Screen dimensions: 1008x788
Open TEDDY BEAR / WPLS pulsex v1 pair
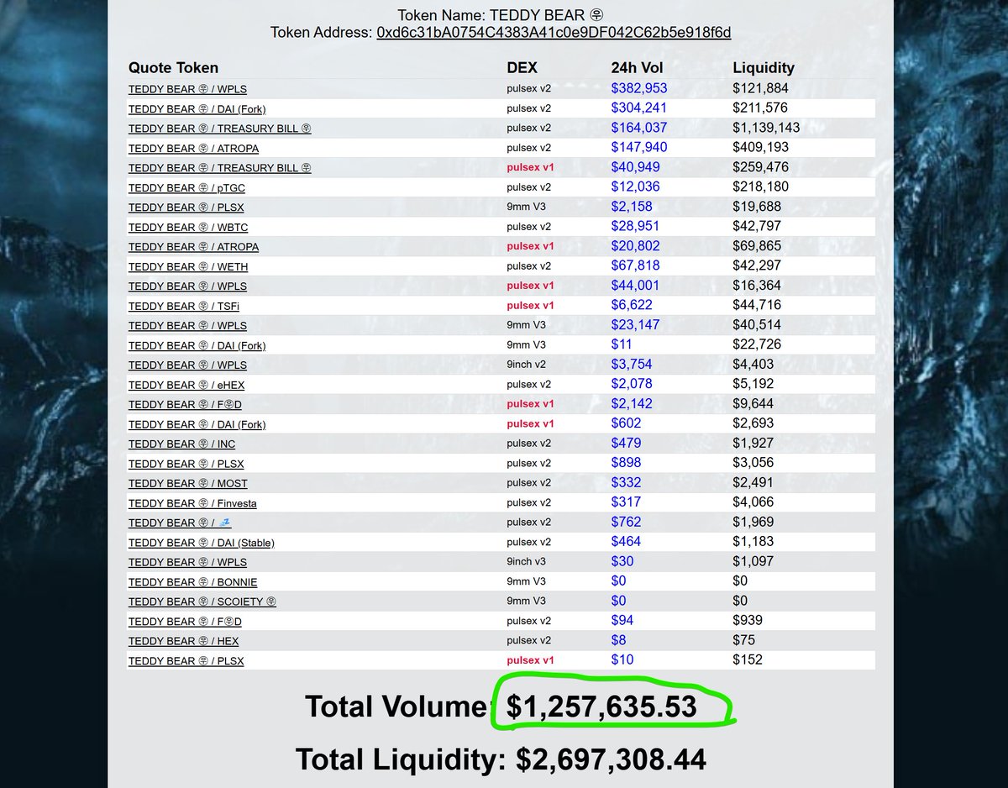pyautogui.click(x=187, y=286)
